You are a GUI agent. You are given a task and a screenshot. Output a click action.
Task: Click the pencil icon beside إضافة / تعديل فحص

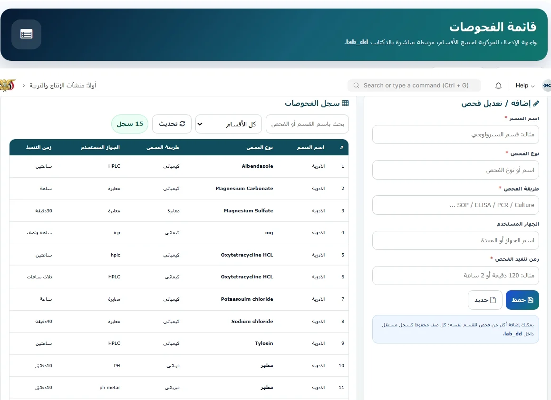click(x=536, y=103)
